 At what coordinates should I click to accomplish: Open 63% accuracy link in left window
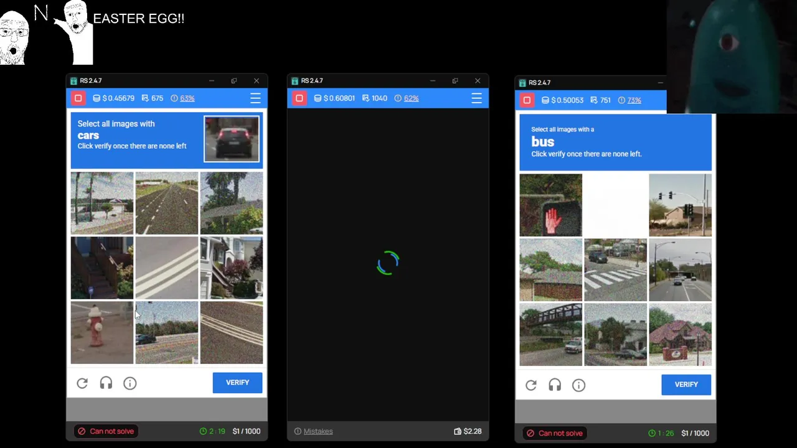(187, 98)
